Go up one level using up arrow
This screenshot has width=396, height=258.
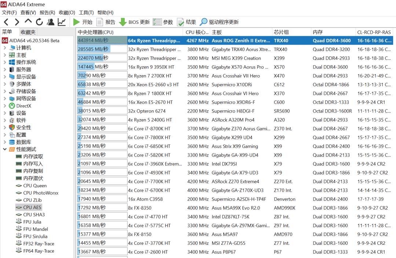(28, 21)
